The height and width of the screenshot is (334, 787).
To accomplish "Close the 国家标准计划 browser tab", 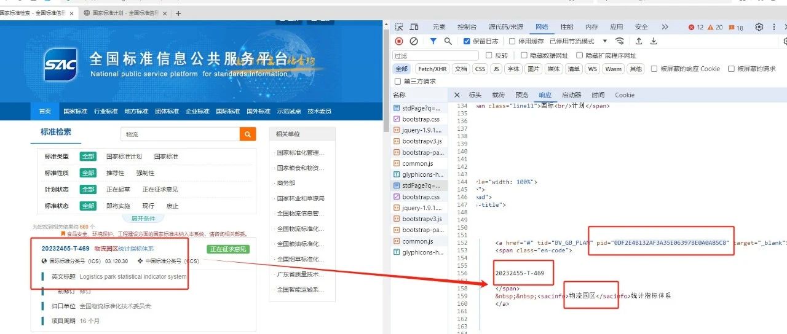I will point(164,13).
